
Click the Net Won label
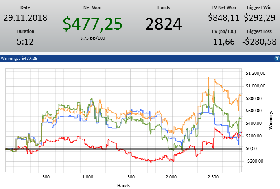pos(92,7)
